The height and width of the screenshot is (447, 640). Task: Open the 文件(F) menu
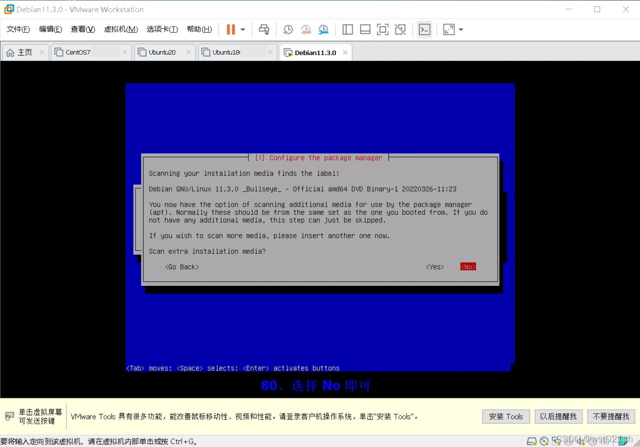[18, 30]
